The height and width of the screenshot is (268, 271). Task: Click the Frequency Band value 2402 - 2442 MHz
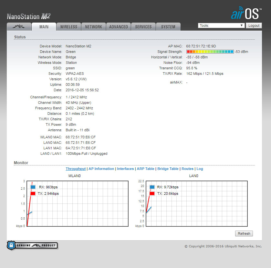79,108
